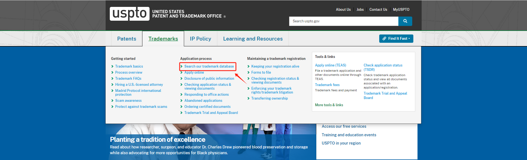The height and width of the screenshot is (160, 527).
Task: Open Training and education events link
Action: [x=349, y=135]
